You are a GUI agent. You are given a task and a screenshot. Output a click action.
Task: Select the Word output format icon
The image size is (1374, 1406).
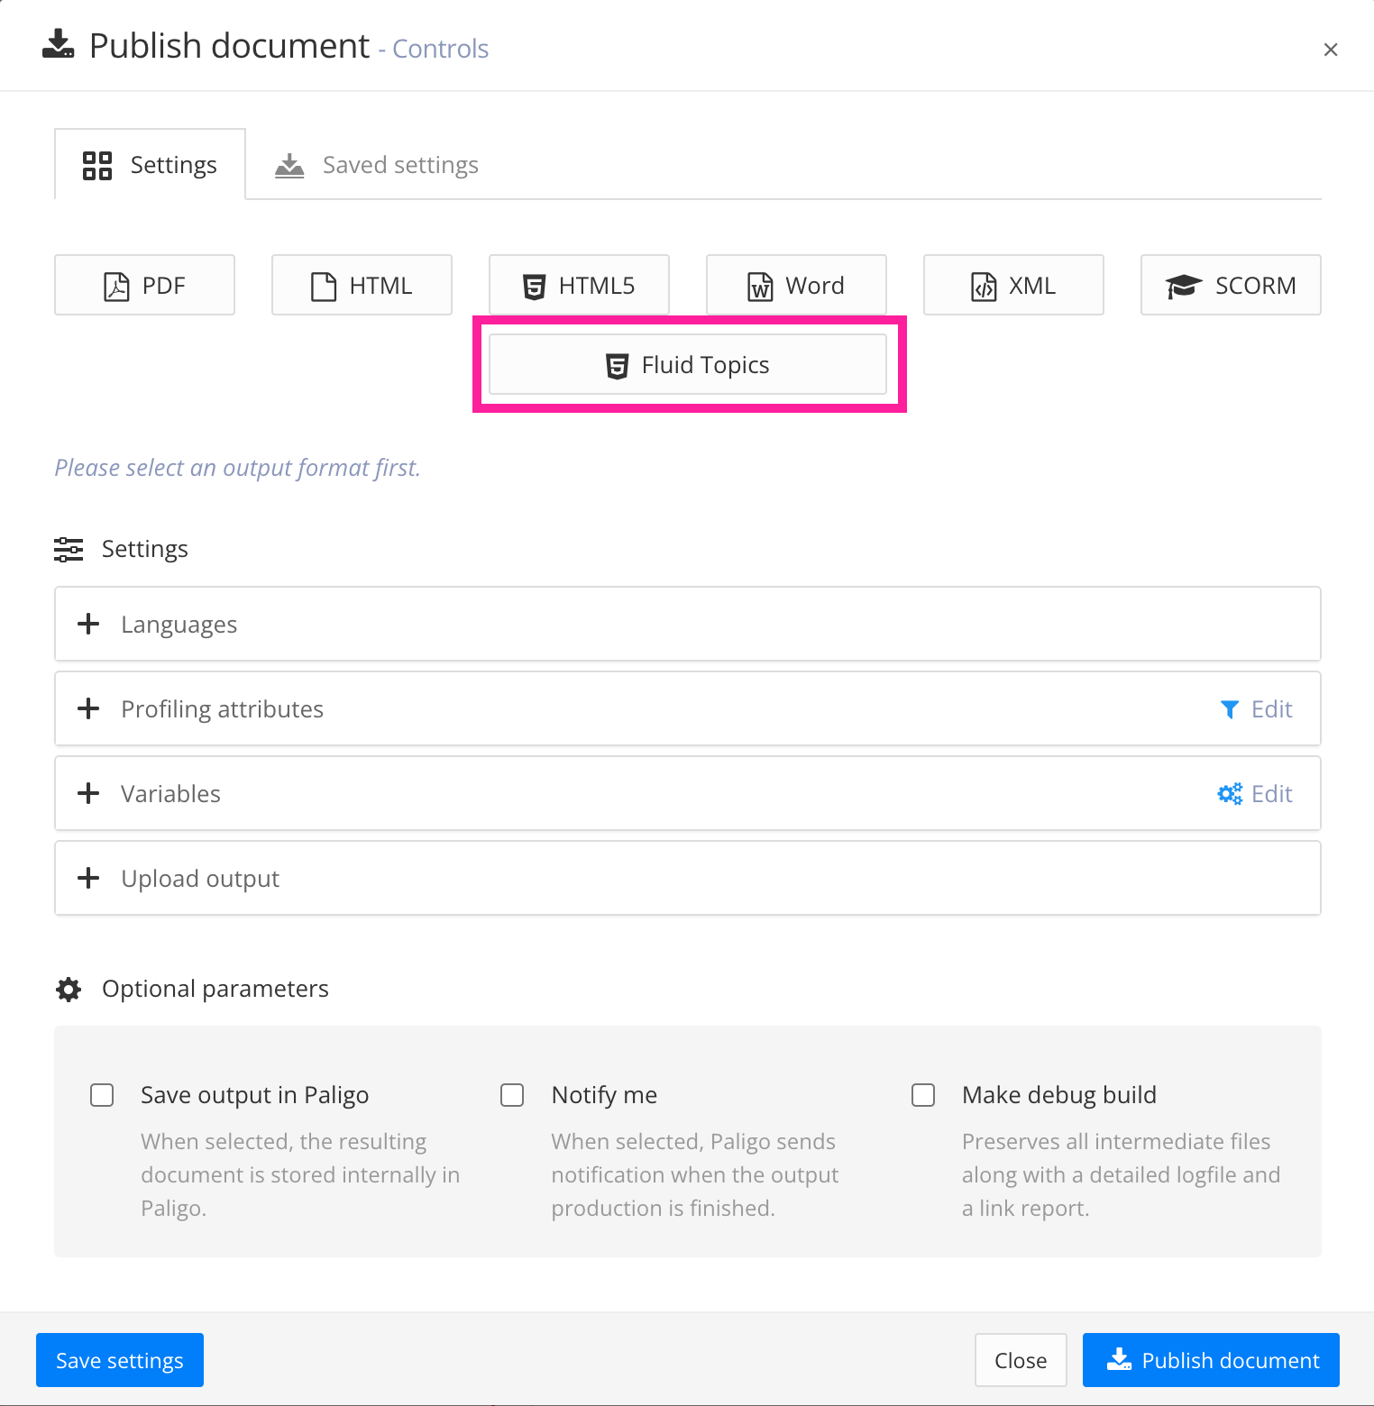coord(758,285)
